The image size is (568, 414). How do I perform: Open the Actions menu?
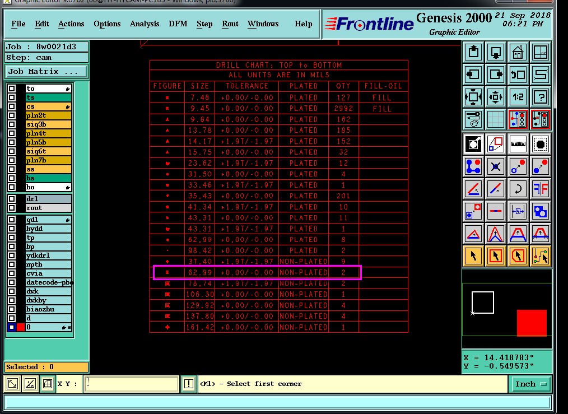[x=71, y=24]
